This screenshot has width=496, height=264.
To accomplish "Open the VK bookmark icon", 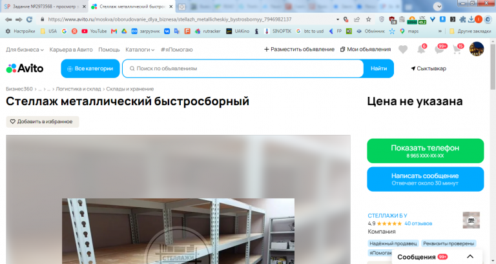I will [x=167, y=31].
